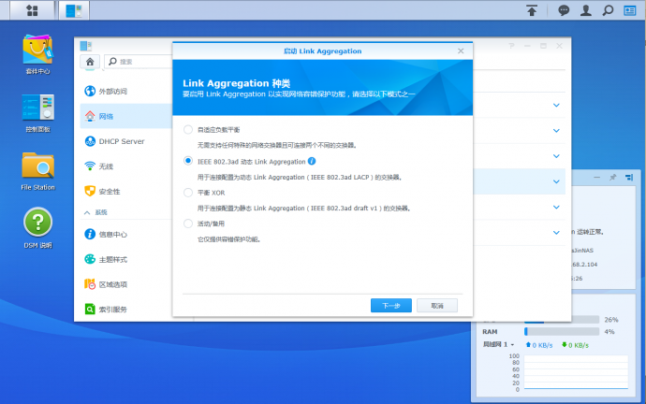Expand the third network interface chevron

556,156
